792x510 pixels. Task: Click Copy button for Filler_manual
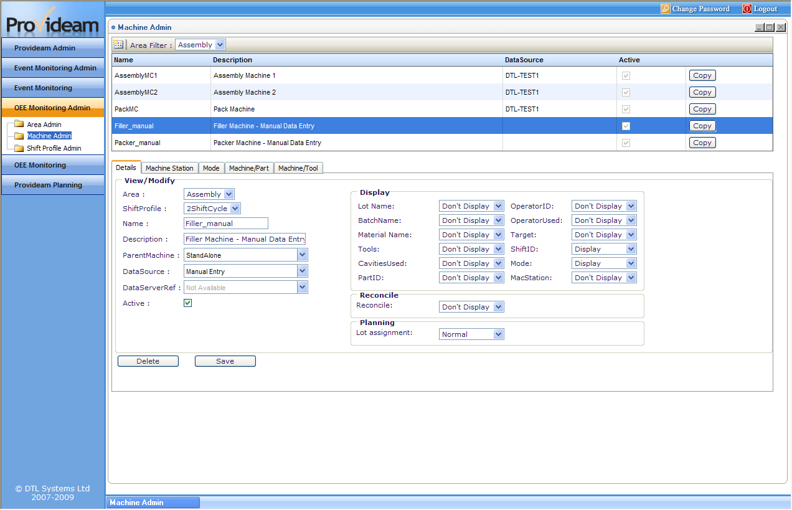[702, 126]
